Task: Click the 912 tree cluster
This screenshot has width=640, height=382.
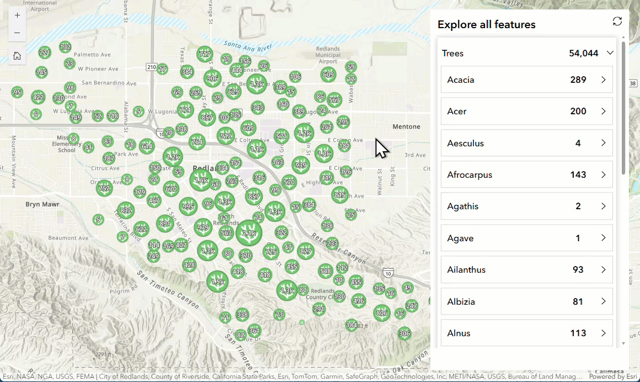Action: [x=226, y=136]
